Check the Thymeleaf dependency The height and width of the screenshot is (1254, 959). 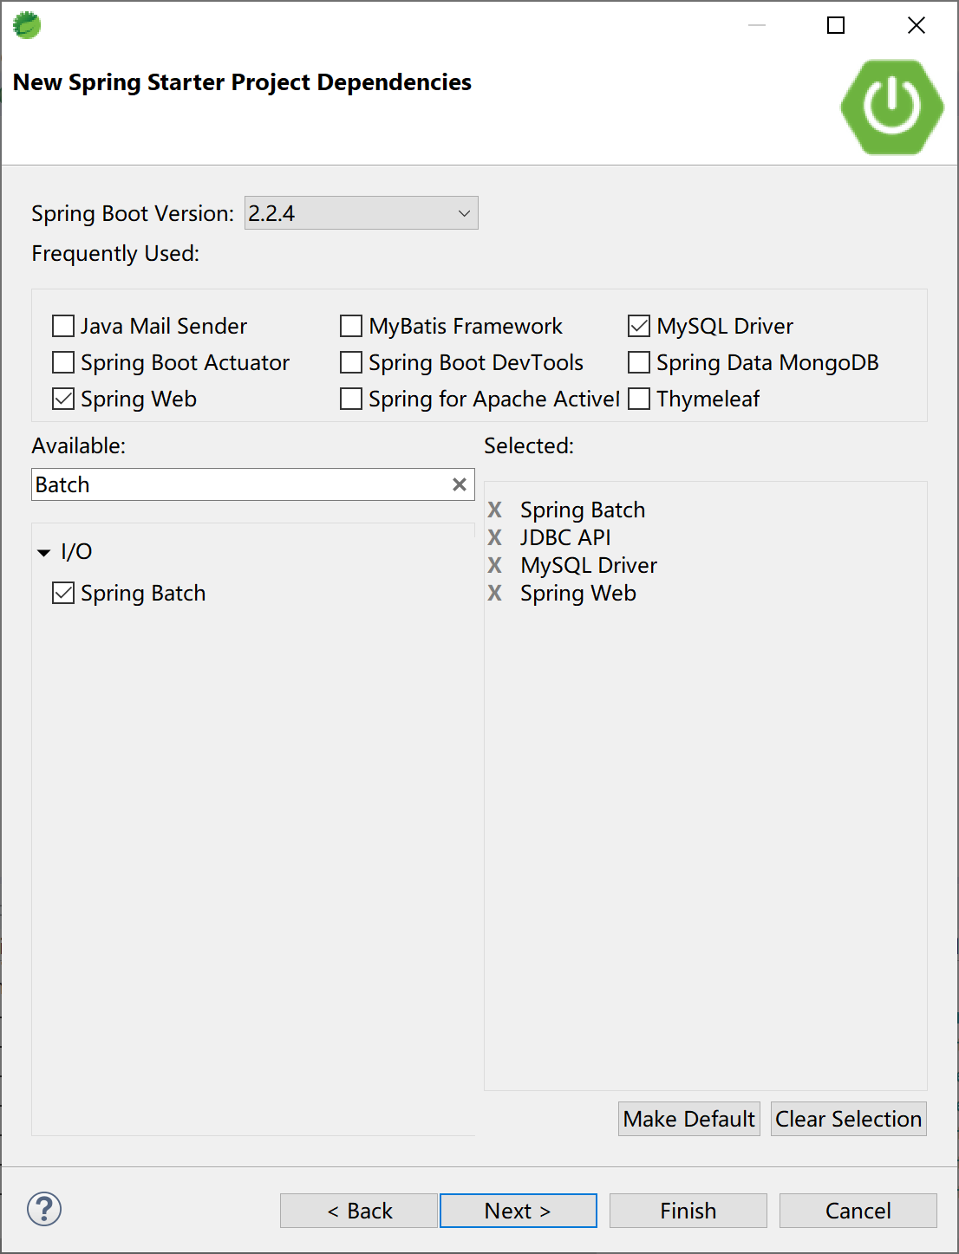(639, 399)
